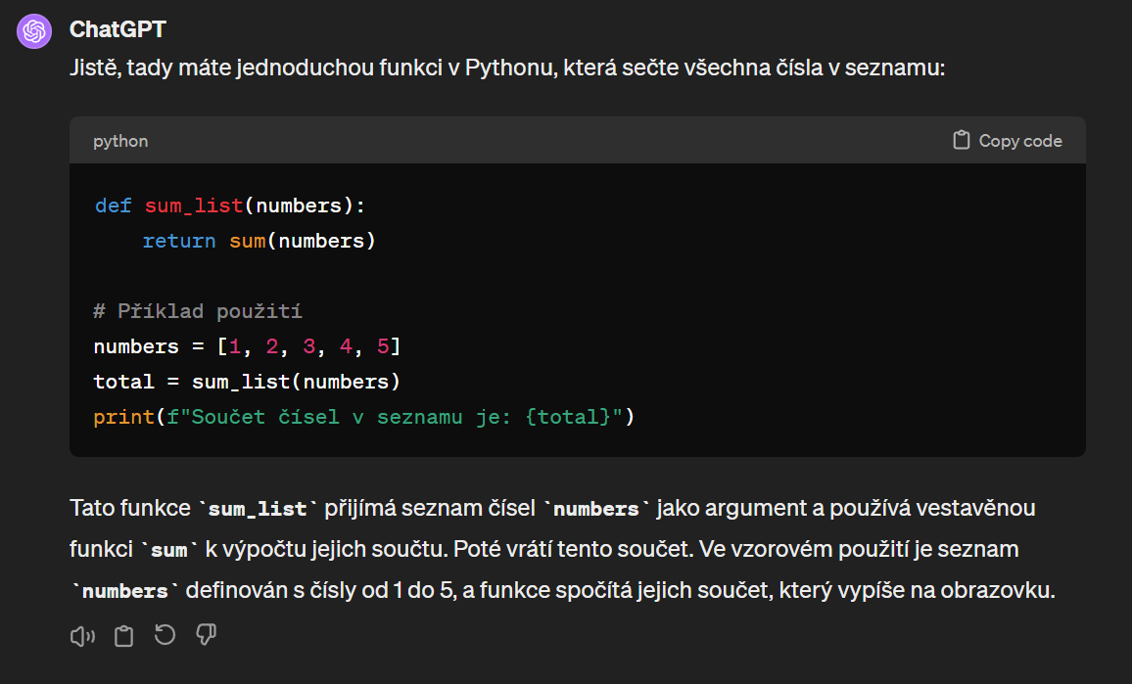The height and width of the screenshot is (684, 1132).
Task: Click the ChatGPT logo avatar
Action: [x=34, y=31]
